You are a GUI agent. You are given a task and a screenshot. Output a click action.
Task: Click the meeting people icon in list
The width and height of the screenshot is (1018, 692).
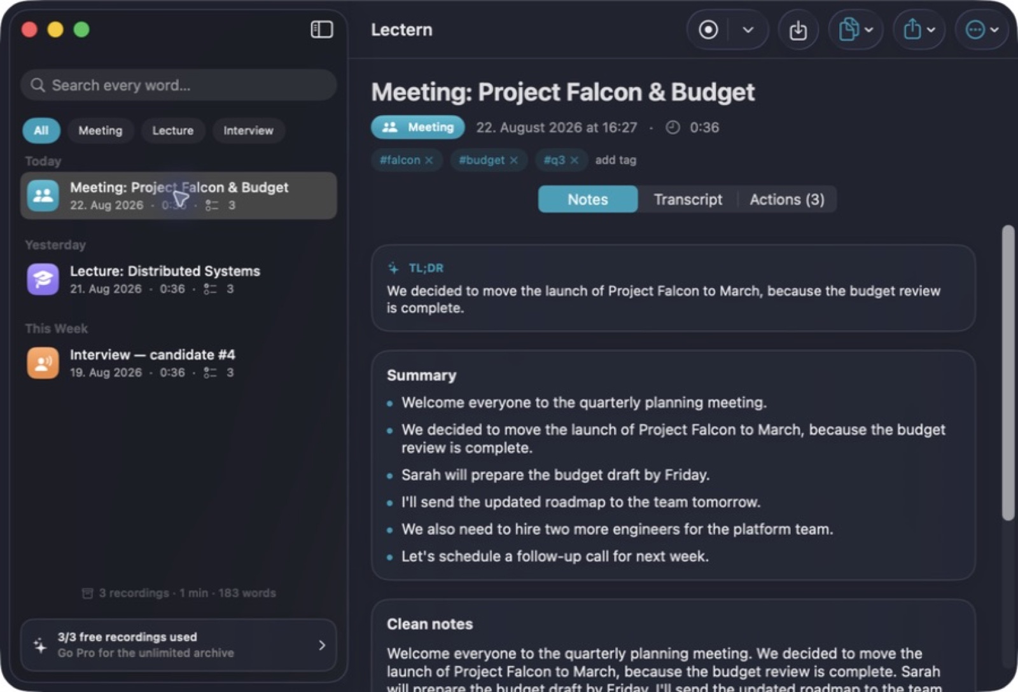pyautogui.click(x=43, y=196)
